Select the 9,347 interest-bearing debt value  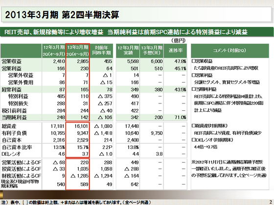[83, 133]
